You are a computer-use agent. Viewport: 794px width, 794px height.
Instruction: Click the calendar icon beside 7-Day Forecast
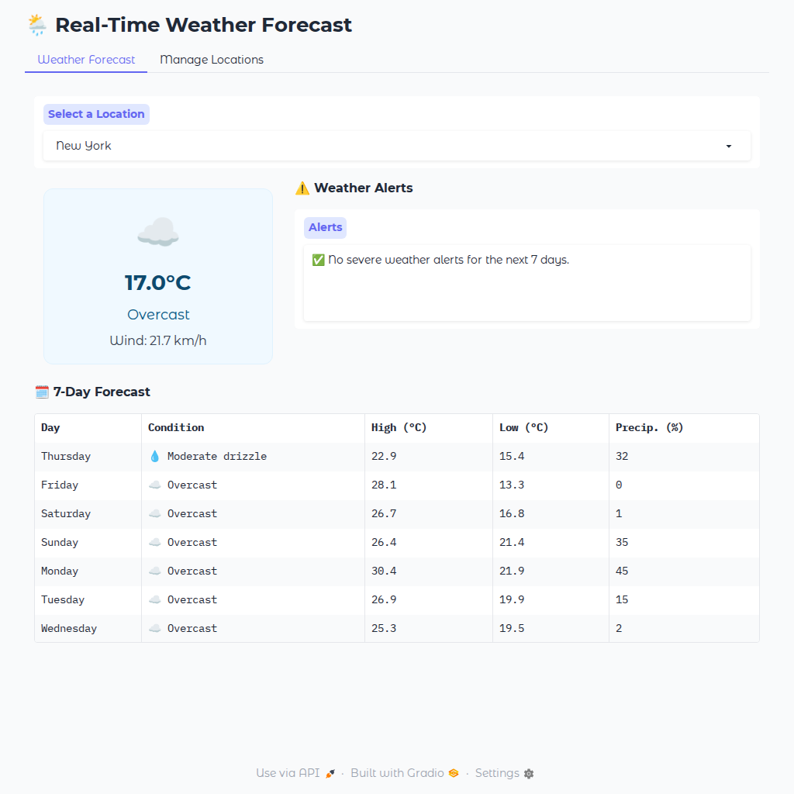(x=42, y=392)
